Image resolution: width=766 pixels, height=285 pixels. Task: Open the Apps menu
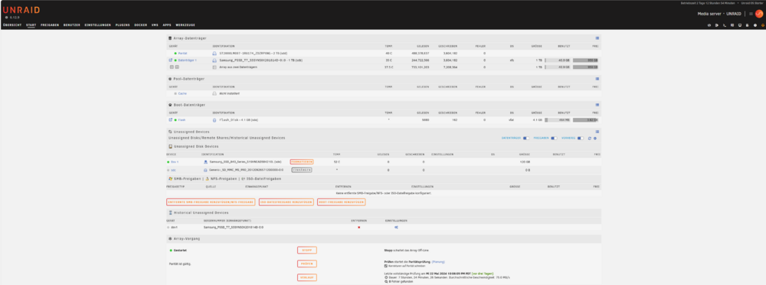(167, 25)
